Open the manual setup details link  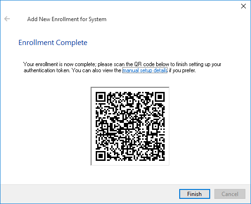(x=145, y=70)
